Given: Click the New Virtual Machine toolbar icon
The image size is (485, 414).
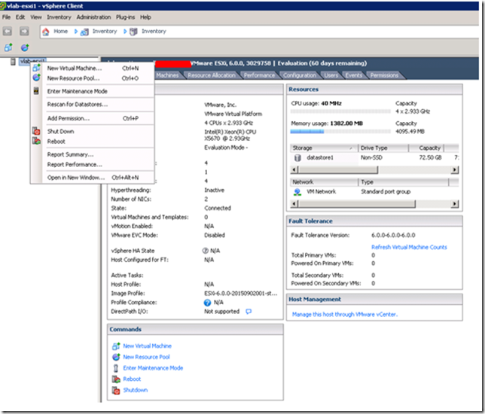Looking at the screenshot, I should pyautogui.click(x=8, y=47).
